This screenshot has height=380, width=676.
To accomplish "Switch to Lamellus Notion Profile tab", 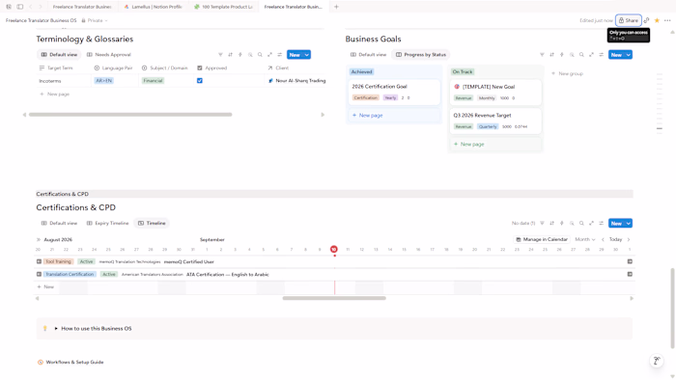I will point(153,7).
